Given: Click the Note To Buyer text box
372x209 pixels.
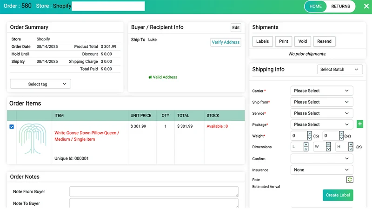Looking at the screenshot, I should point(154,203).
